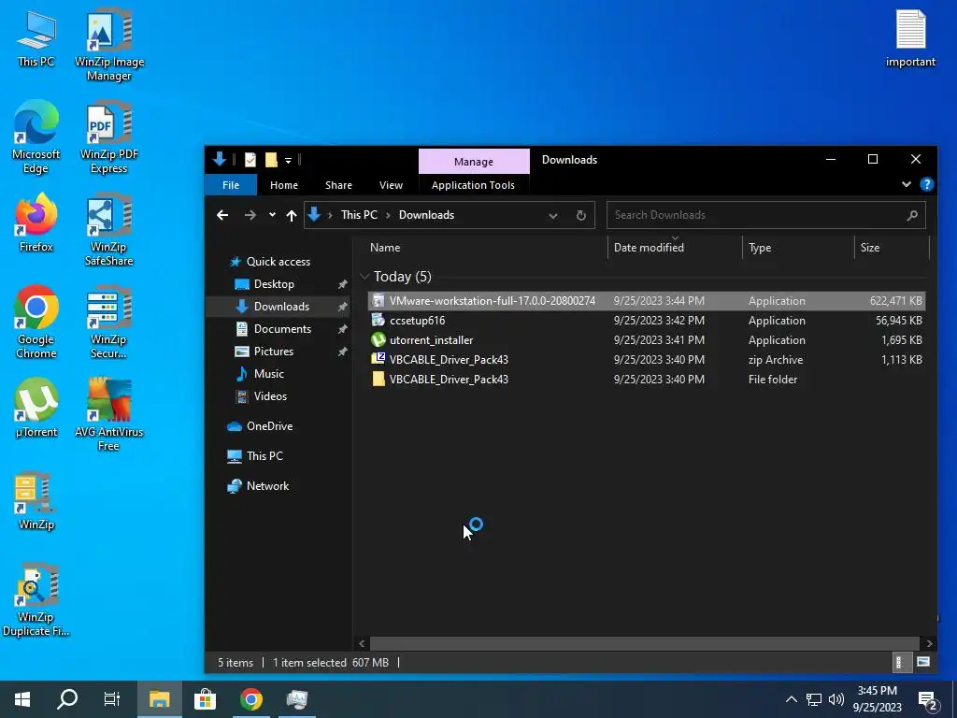Click breadcrumb arrow before This PC
Image resolution: width=957 pixels, height=718 pixels.
point(330,215)
